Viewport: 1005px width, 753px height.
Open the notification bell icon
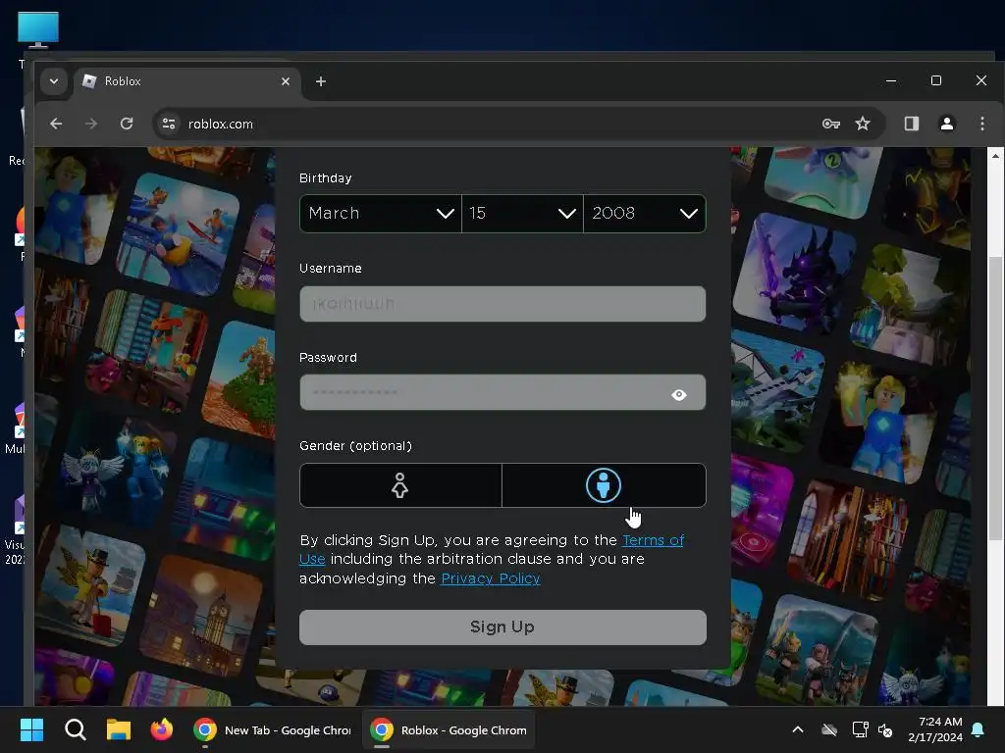click(x=979, y=729)
